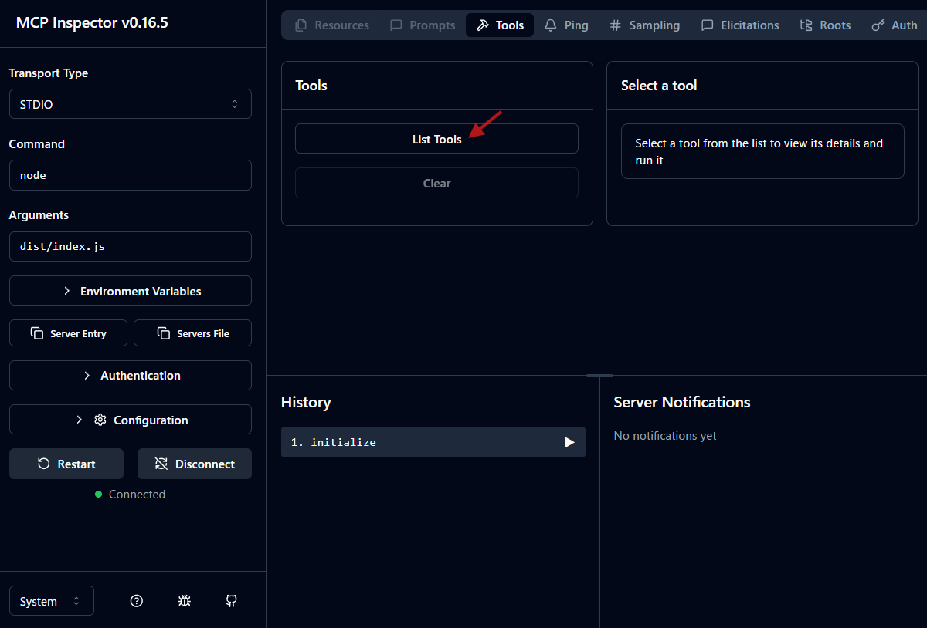Click the List Tools button
Screen dimensions: 927x628
pos(436,139)
